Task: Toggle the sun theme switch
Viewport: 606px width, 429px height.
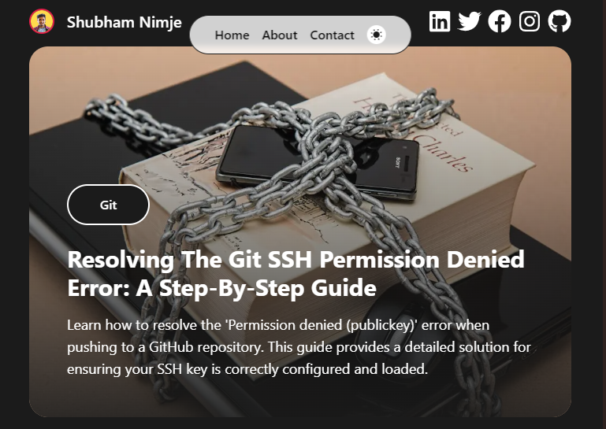Action: point(376,35)
